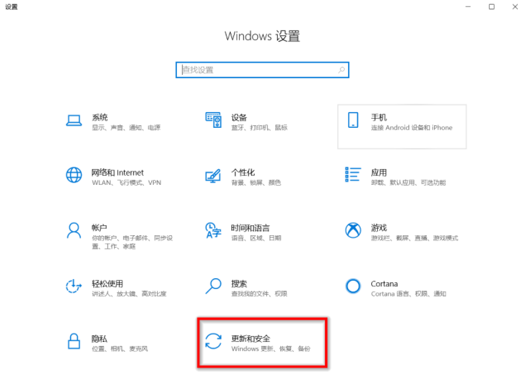Image resolution: width=521 pixels, height=383 pixels.
Task: Click the Cortana circle icon
Action: 353,286
